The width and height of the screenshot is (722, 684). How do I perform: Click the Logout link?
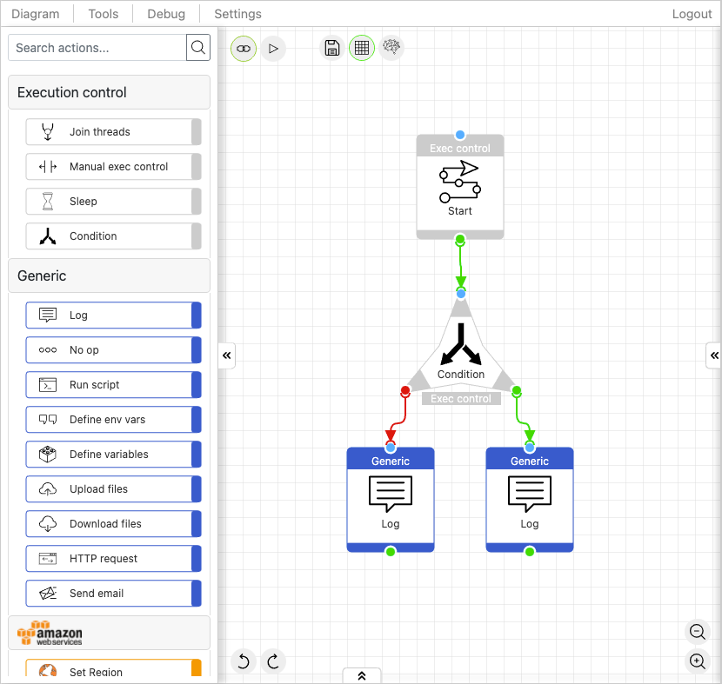pyautogui.click(x=692, y=14)
